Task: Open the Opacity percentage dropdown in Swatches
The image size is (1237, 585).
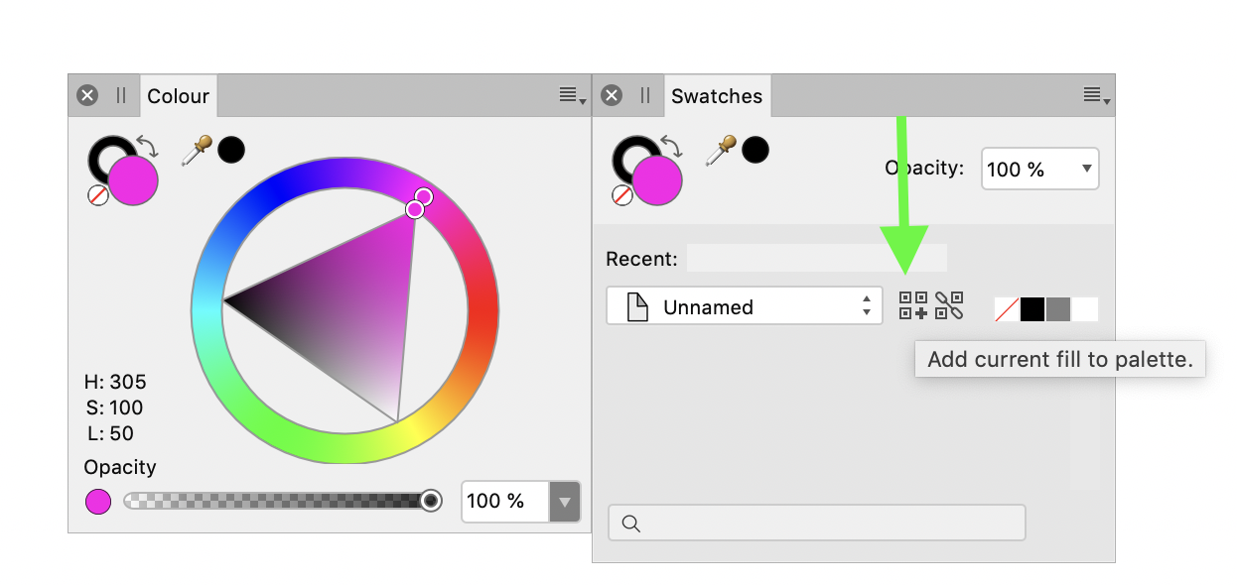Action: [1039, 169]
